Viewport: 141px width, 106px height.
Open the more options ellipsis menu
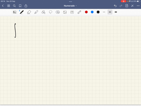pyautogui.click(x=138, y=6)
